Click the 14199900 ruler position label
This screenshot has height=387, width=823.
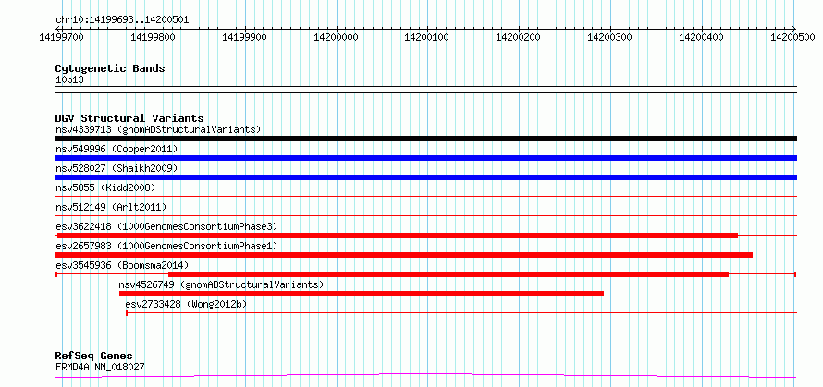244,37
